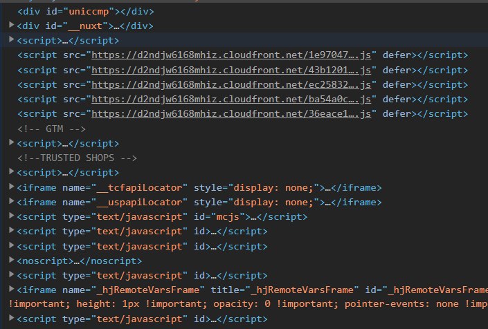Click the "__uspapiLocator" name attribute value
The image size is (488, 329).
point(139,203)
